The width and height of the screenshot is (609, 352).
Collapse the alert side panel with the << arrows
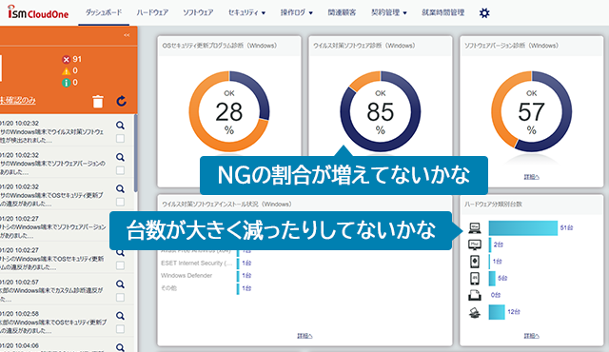127,35
